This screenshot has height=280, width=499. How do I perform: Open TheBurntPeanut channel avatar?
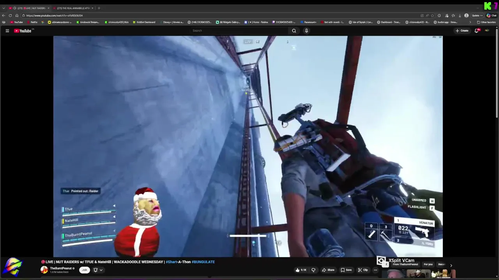44,270
